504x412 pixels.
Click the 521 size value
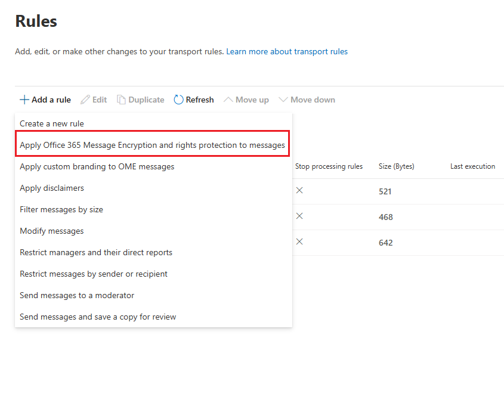click(x=385, y=191)
